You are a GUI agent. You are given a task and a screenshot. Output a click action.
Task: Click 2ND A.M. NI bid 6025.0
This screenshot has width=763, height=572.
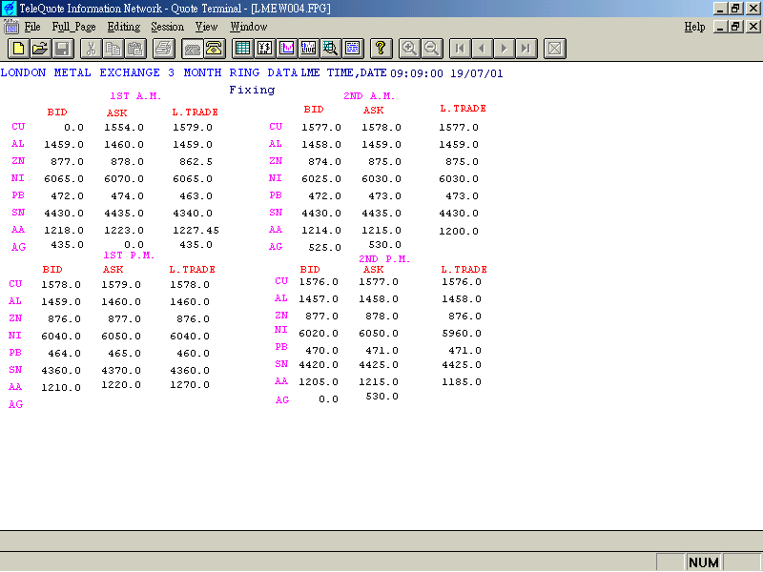click(x=321, y=178)
